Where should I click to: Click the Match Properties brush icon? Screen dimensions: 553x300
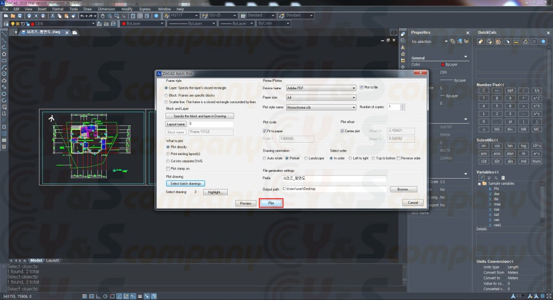(x=73, y=16)
